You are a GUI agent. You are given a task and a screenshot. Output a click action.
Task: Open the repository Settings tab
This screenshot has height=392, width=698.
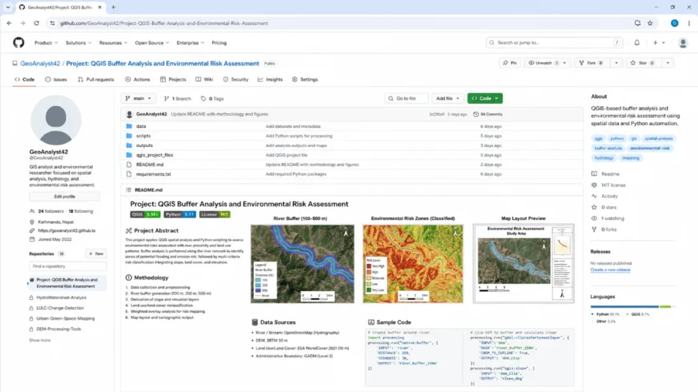click(x=305, y=80)
